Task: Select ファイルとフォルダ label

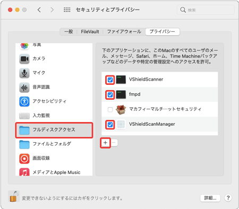Action: click(52, 144)
